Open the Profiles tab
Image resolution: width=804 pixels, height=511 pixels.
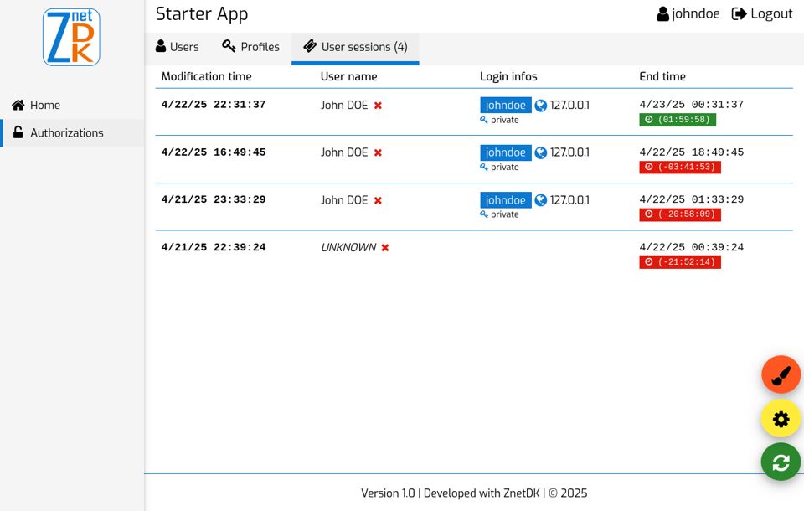[250, 47]
